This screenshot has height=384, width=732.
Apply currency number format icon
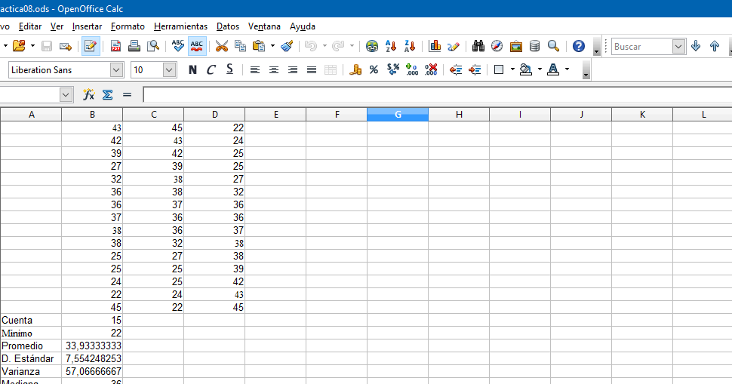click(x=355, y=70)
